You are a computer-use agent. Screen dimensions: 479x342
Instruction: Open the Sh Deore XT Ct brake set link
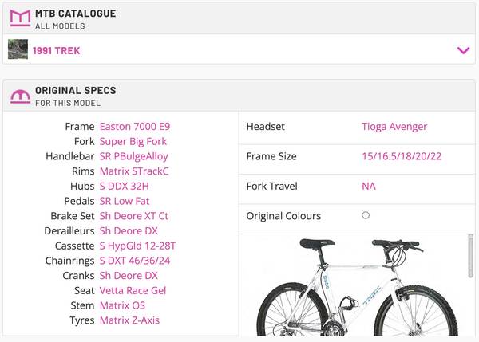coord(134,216)
